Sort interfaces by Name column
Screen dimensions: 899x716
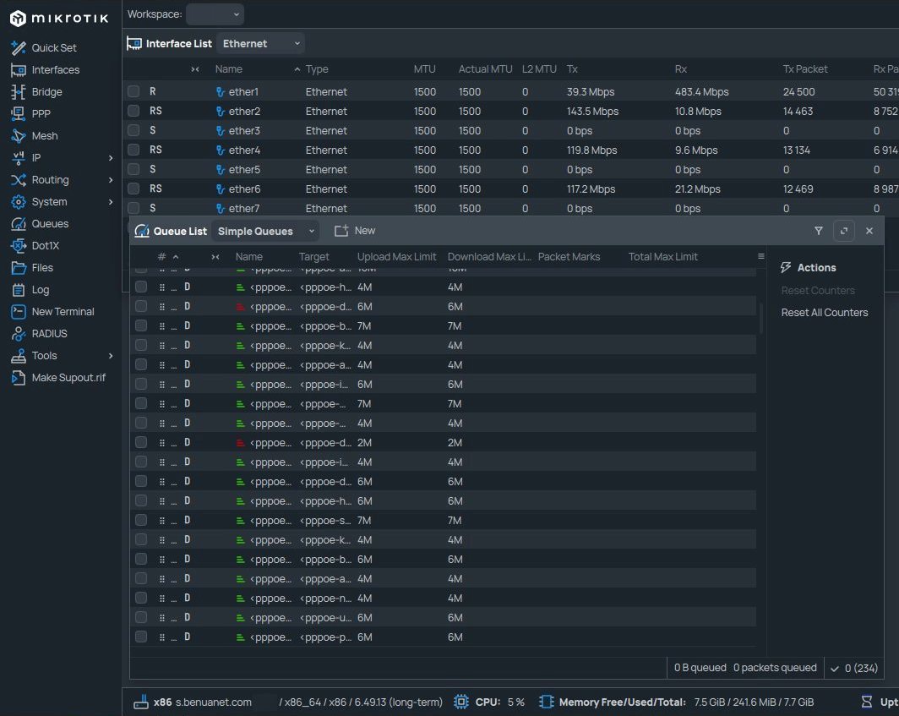click(x=229, y=68)
